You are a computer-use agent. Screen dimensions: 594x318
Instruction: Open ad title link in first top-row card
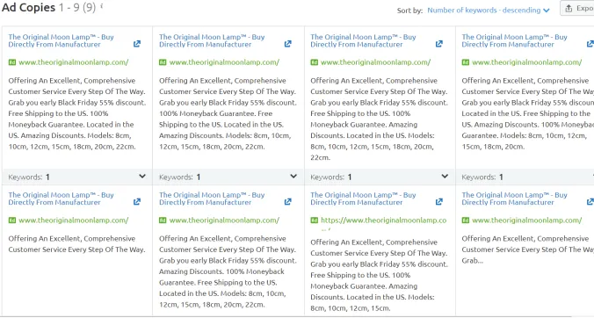pos(61,40)
